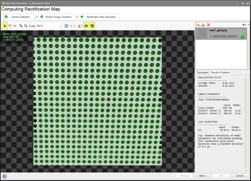Click the green checkmark flag status icon
The width and height of the screenshot is (251, 181).
point(243,35)
